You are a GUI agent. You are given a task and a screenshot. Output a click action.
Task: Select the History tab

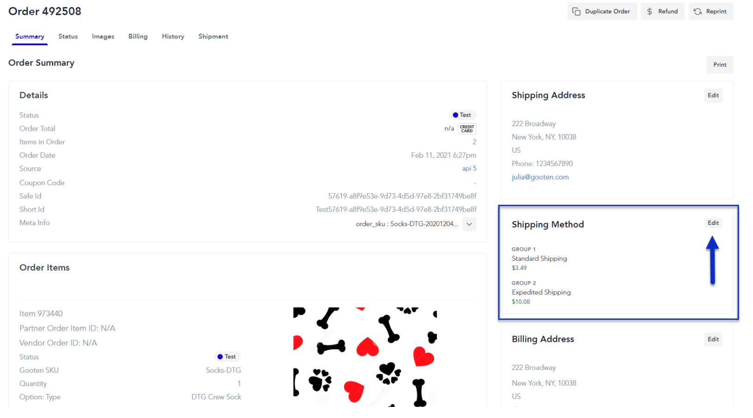pyautogui.click(x=173, y=37)
